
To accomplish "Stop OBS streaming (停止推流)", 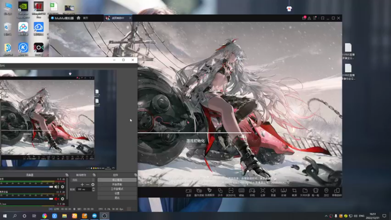I will 117,180.
